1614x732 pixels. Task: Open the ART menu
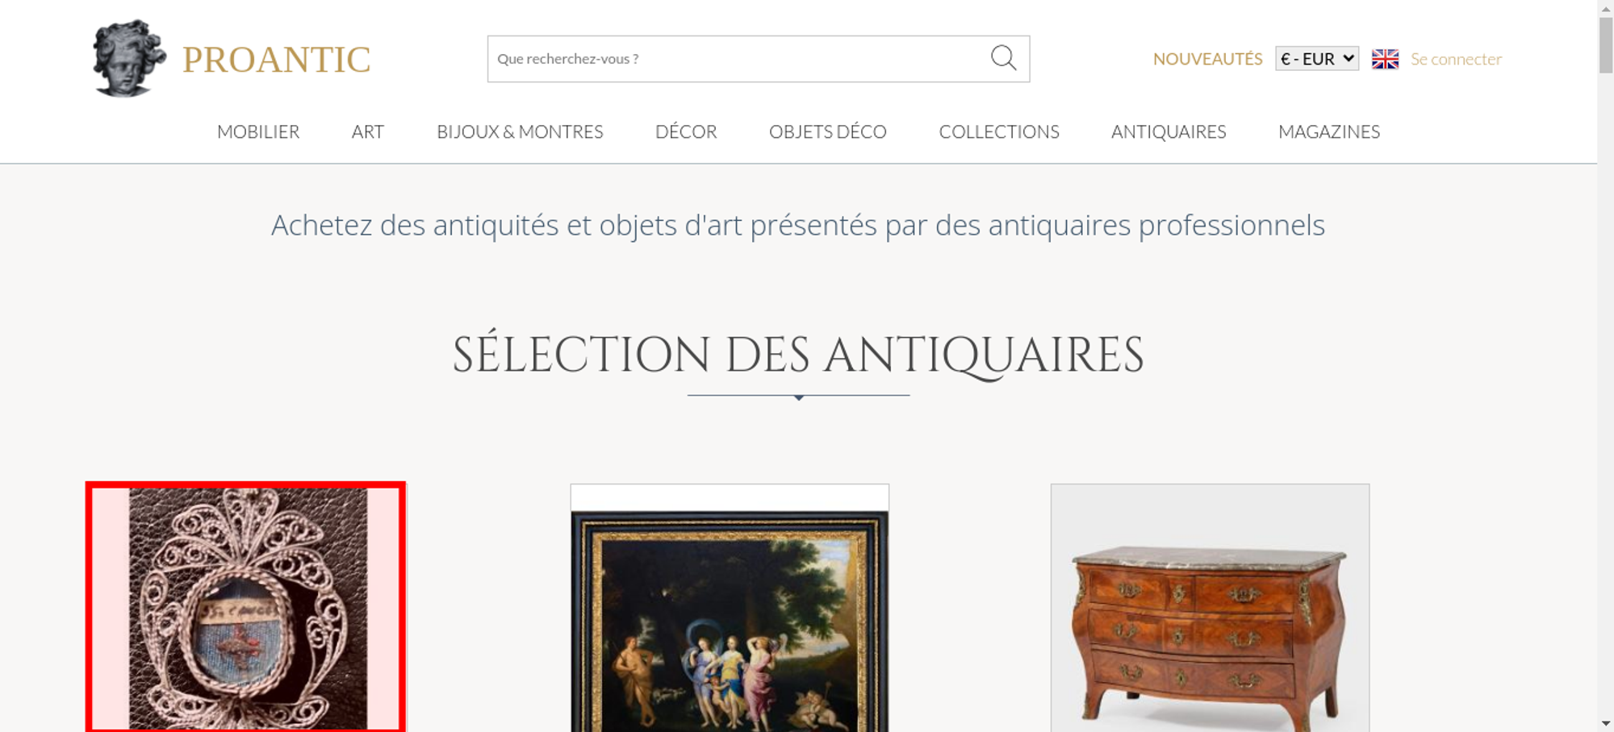pos(368,131)
